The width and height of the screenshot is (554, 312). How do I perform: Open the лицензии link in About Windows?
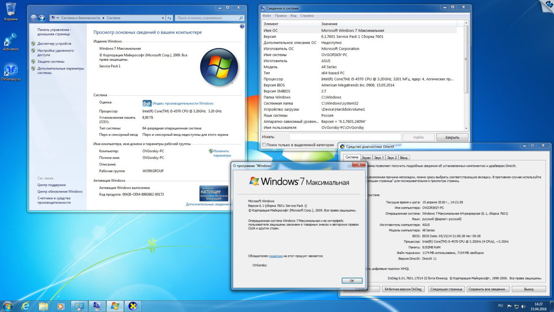[x=276, y=256]
